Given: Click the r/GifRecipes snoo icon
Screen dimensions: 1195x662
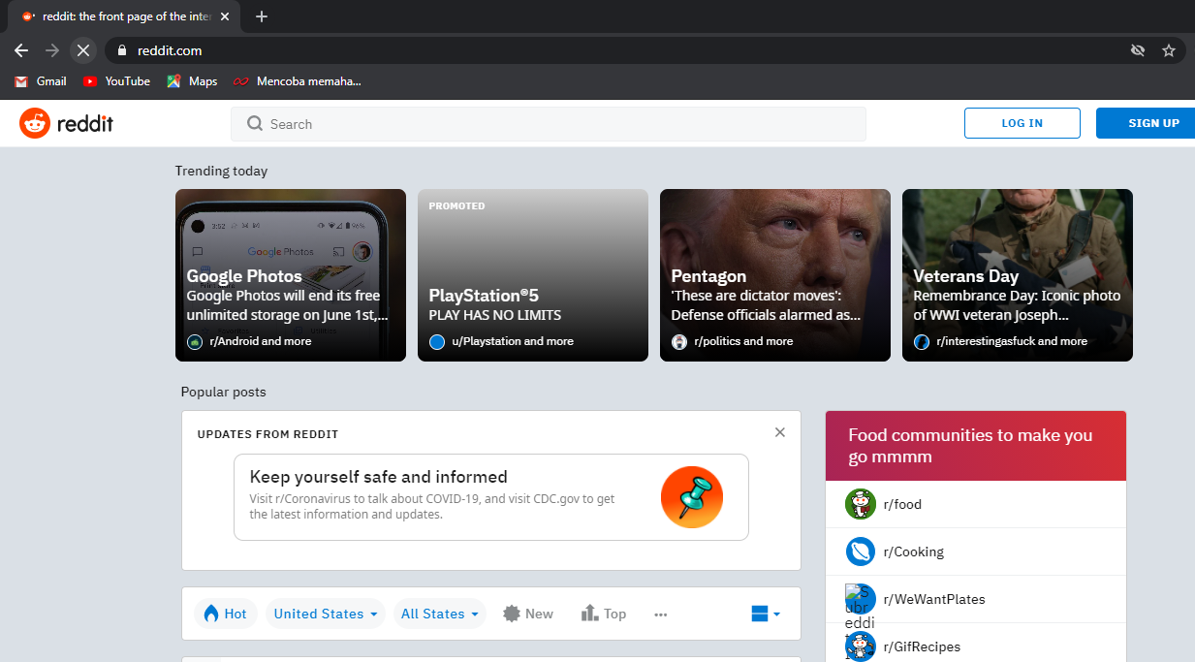Looking at the screenshot, I should point(861,646).
